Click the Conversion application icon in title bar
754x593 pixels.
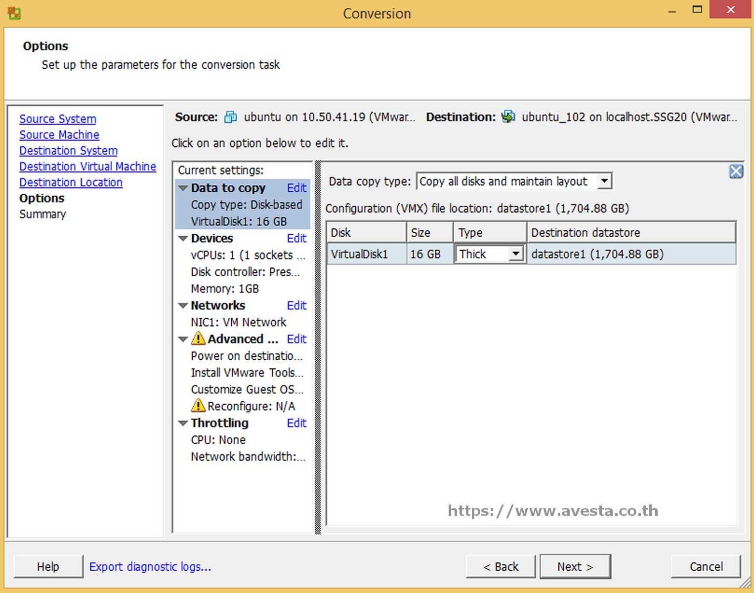pyautogui.click(x=13, y=13)
